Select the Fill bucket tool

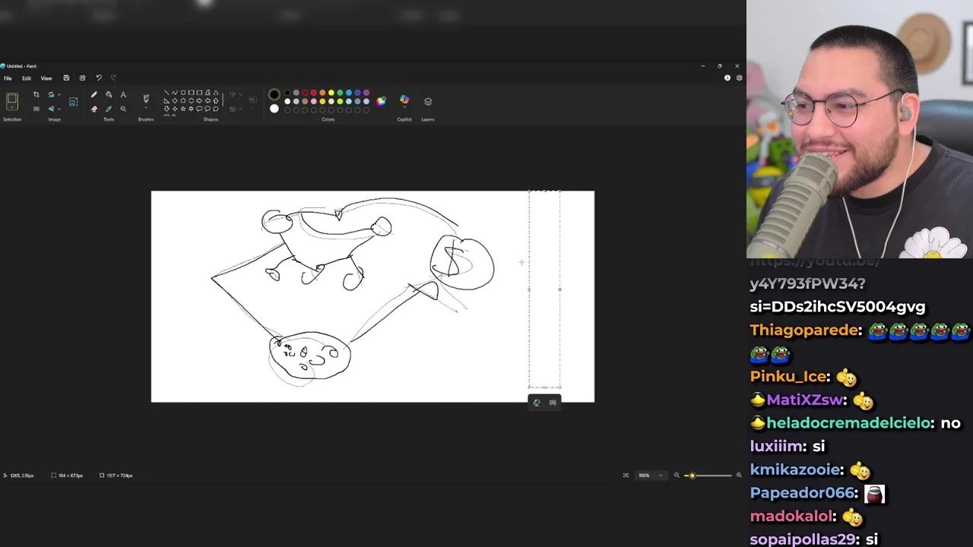(109, 94)
